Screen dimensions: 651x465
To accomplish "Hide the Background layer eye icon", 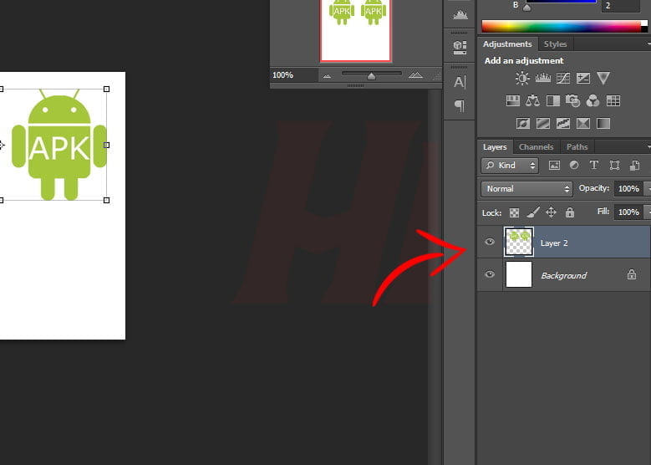I will [490, 274].
